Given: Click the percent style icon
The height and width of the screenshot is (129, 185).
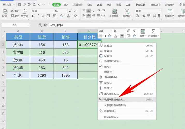Looking at the screenshot, I should coord(144,16).
